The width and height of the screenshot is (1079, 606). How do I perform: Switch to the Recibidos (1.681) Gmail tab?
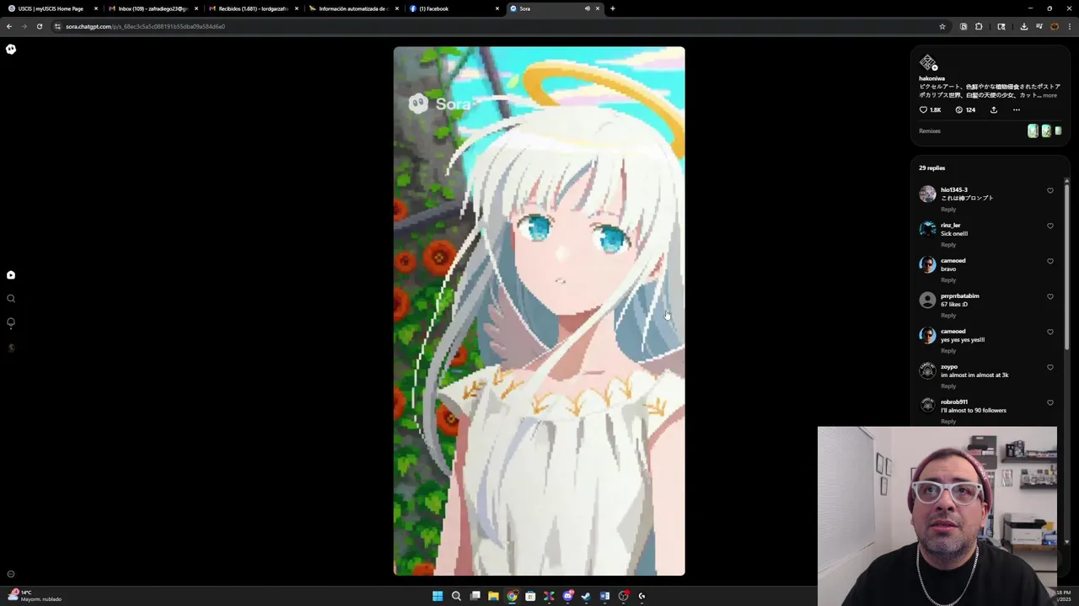252,8
